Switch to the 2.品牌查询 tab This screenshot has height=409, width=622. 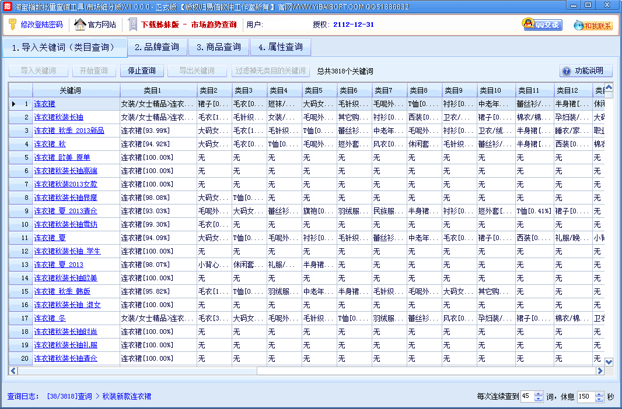pos(157,47)
